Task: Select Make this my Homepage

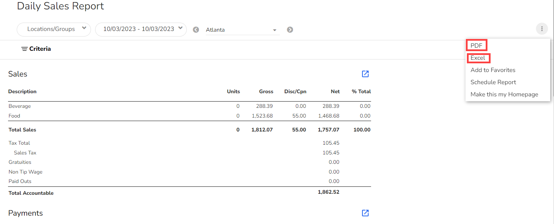Action: [504, 94]
